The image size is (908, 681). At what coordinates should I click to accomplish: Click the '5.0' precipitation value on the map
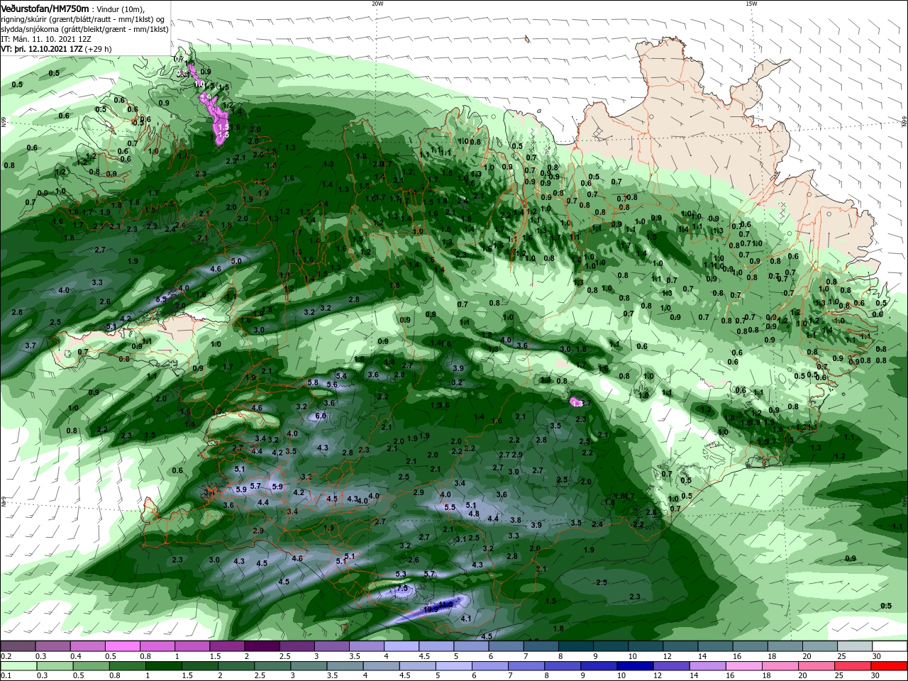236,261
